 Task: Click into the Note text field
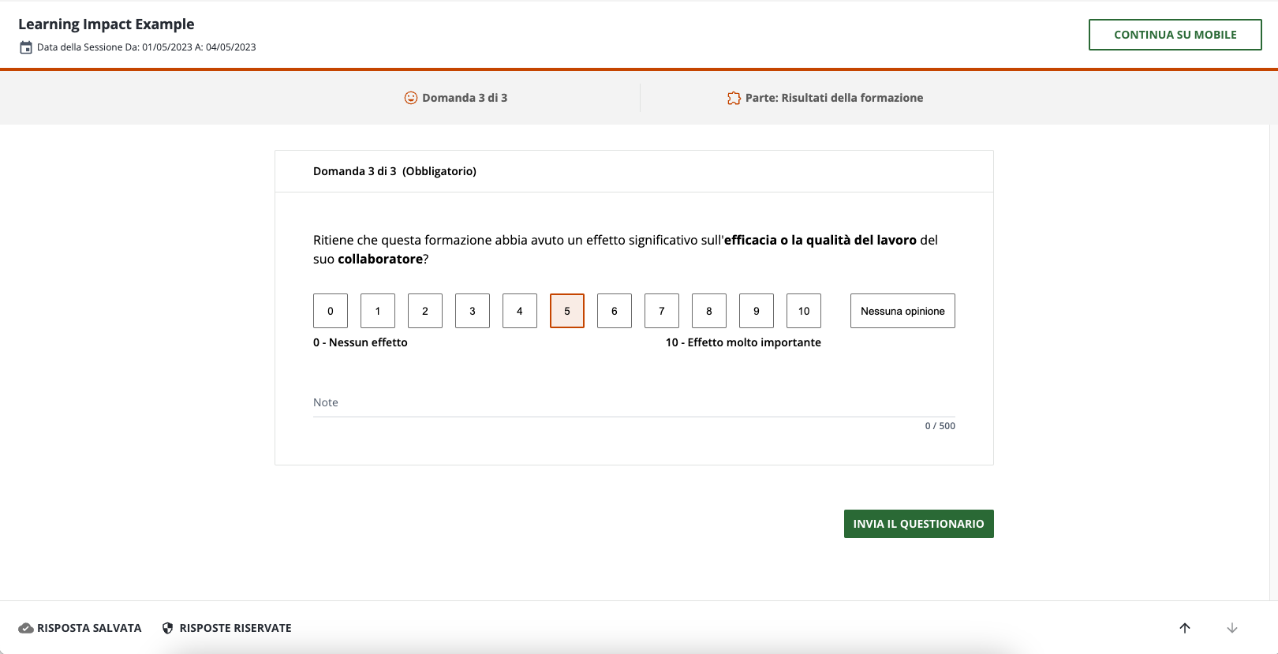point(633,403)
